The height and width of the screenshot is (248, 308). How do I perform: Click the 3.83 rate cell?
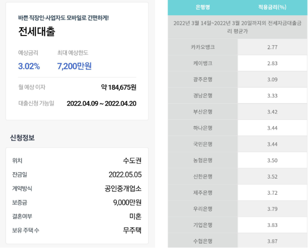[273, 225]
